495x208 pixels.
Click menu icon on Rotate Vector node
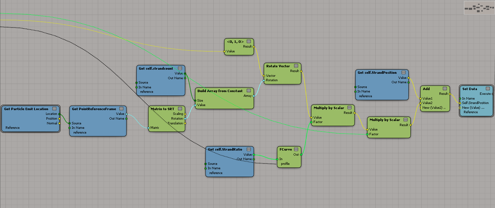click(296, 66)
